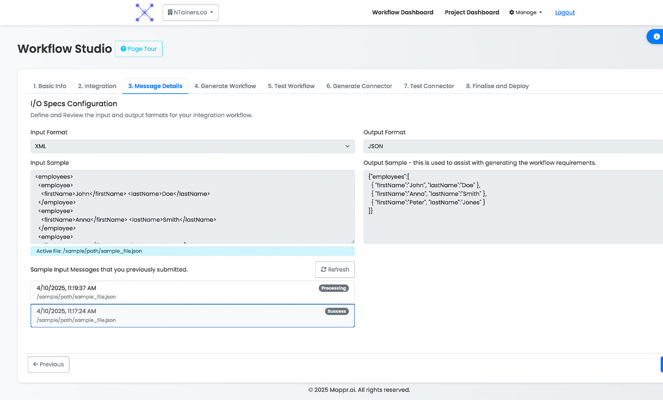Refresh the sample input messages list

335,269
